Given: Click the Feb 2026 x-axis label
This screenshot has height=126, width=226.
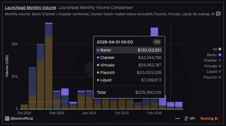Looking at the screenshot, I should click(154, 113).
